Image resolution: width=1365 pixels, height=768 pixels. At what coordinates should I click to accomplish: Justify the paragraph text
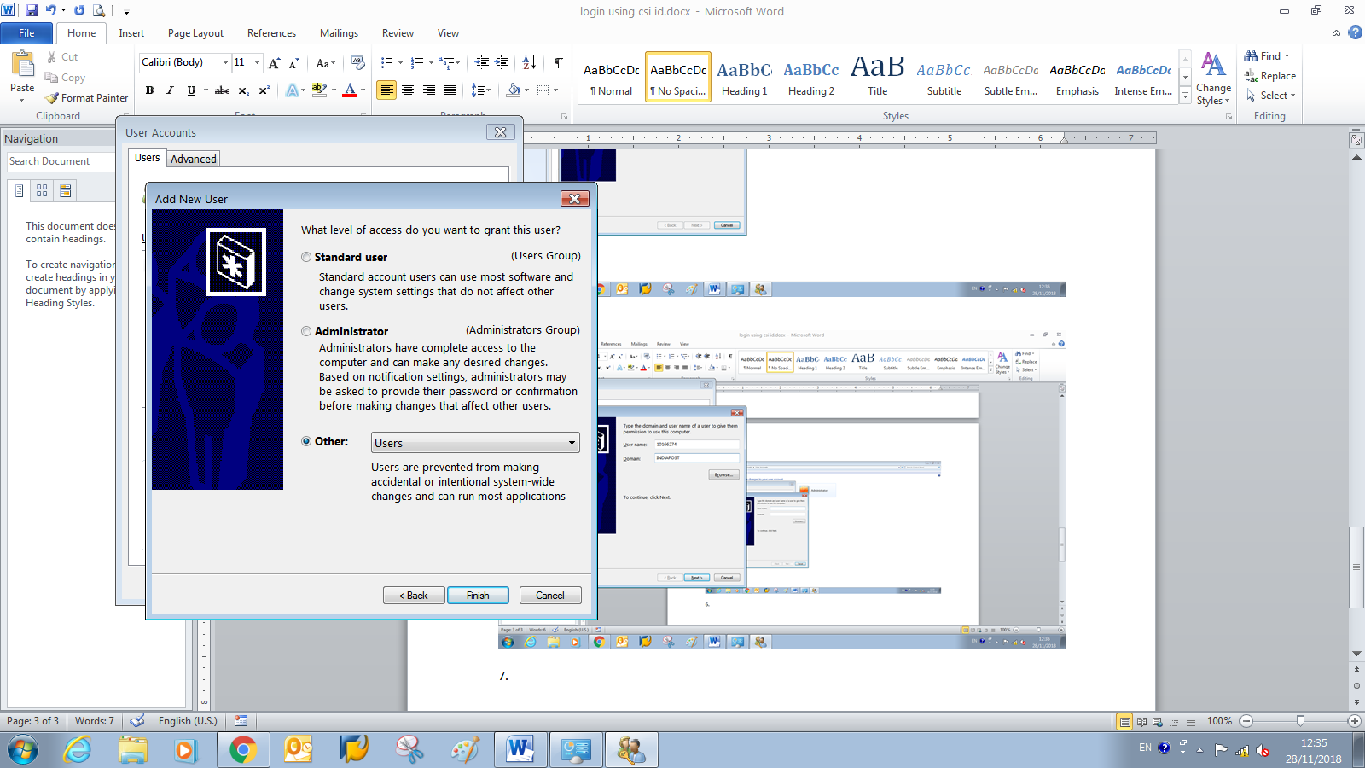click(x=449, y=90)
